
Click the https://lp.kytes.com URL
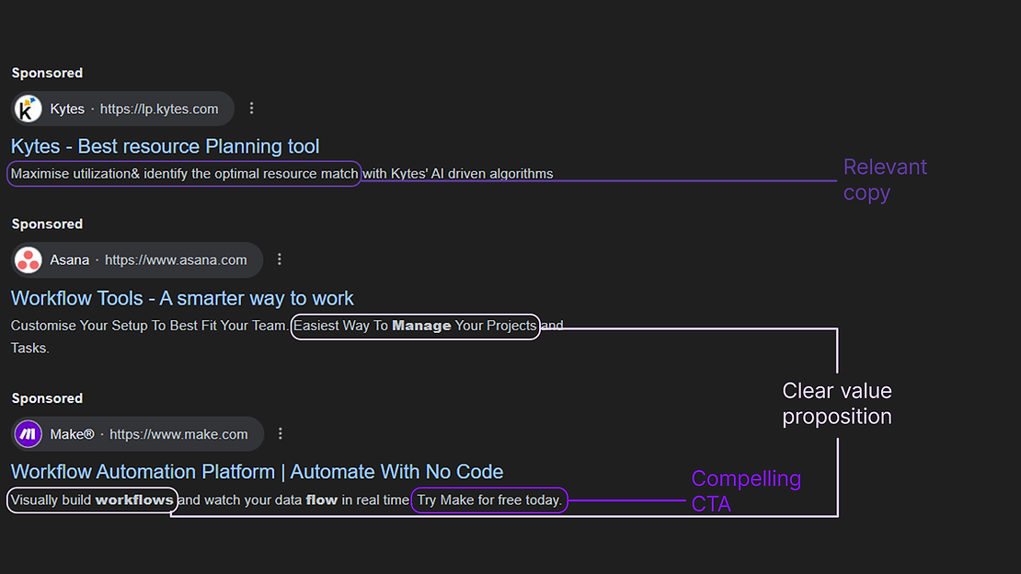tap(159, 109)
